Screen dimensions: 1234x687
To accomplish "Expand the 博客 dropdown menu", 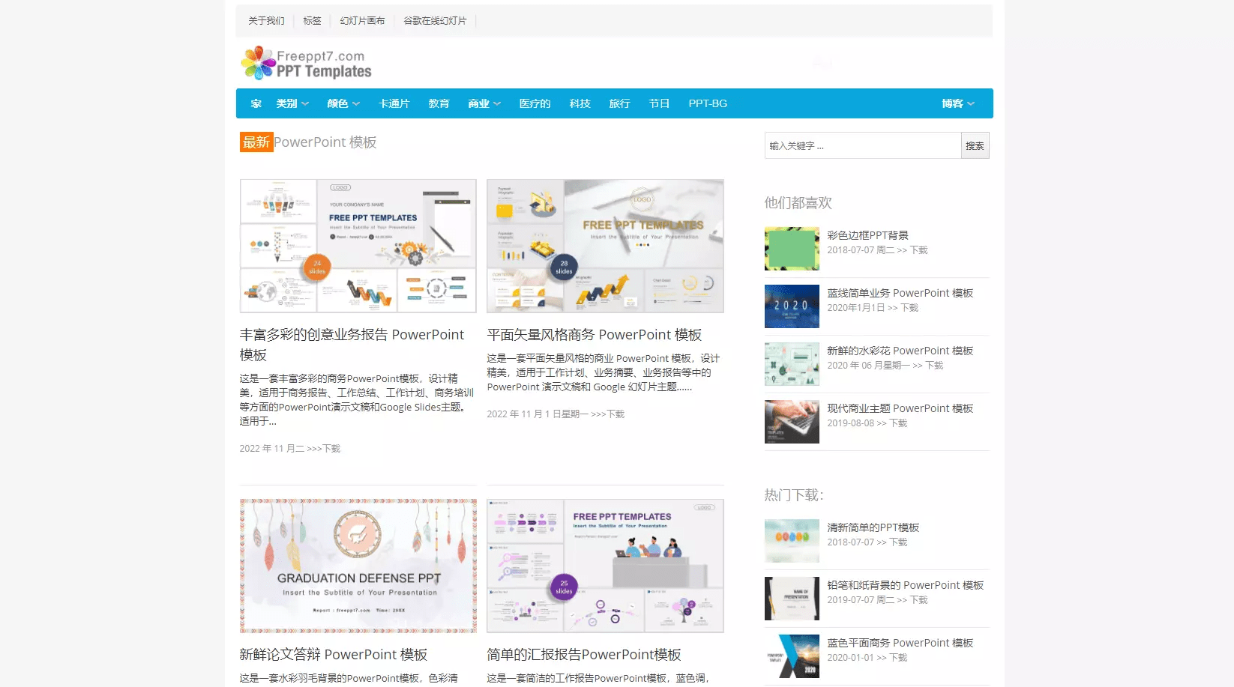I will (x=958, y=103).
